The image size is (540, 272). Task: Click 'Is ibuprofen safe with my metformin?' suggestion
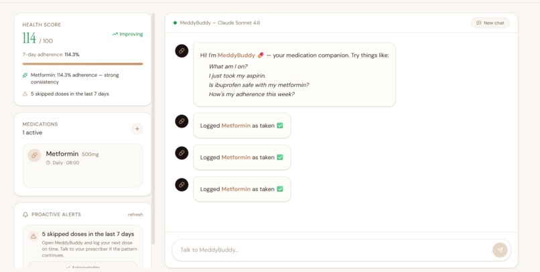click(x=259, y=85)
